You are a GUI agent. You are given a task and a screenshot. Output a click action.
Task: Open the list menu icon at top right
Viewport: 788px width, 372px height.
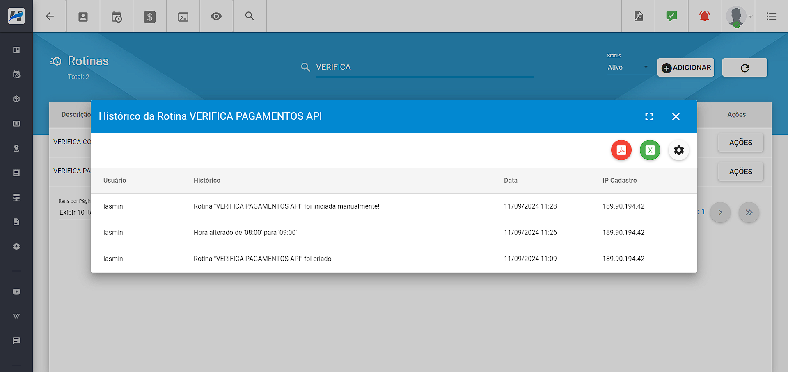click(772, 16)
